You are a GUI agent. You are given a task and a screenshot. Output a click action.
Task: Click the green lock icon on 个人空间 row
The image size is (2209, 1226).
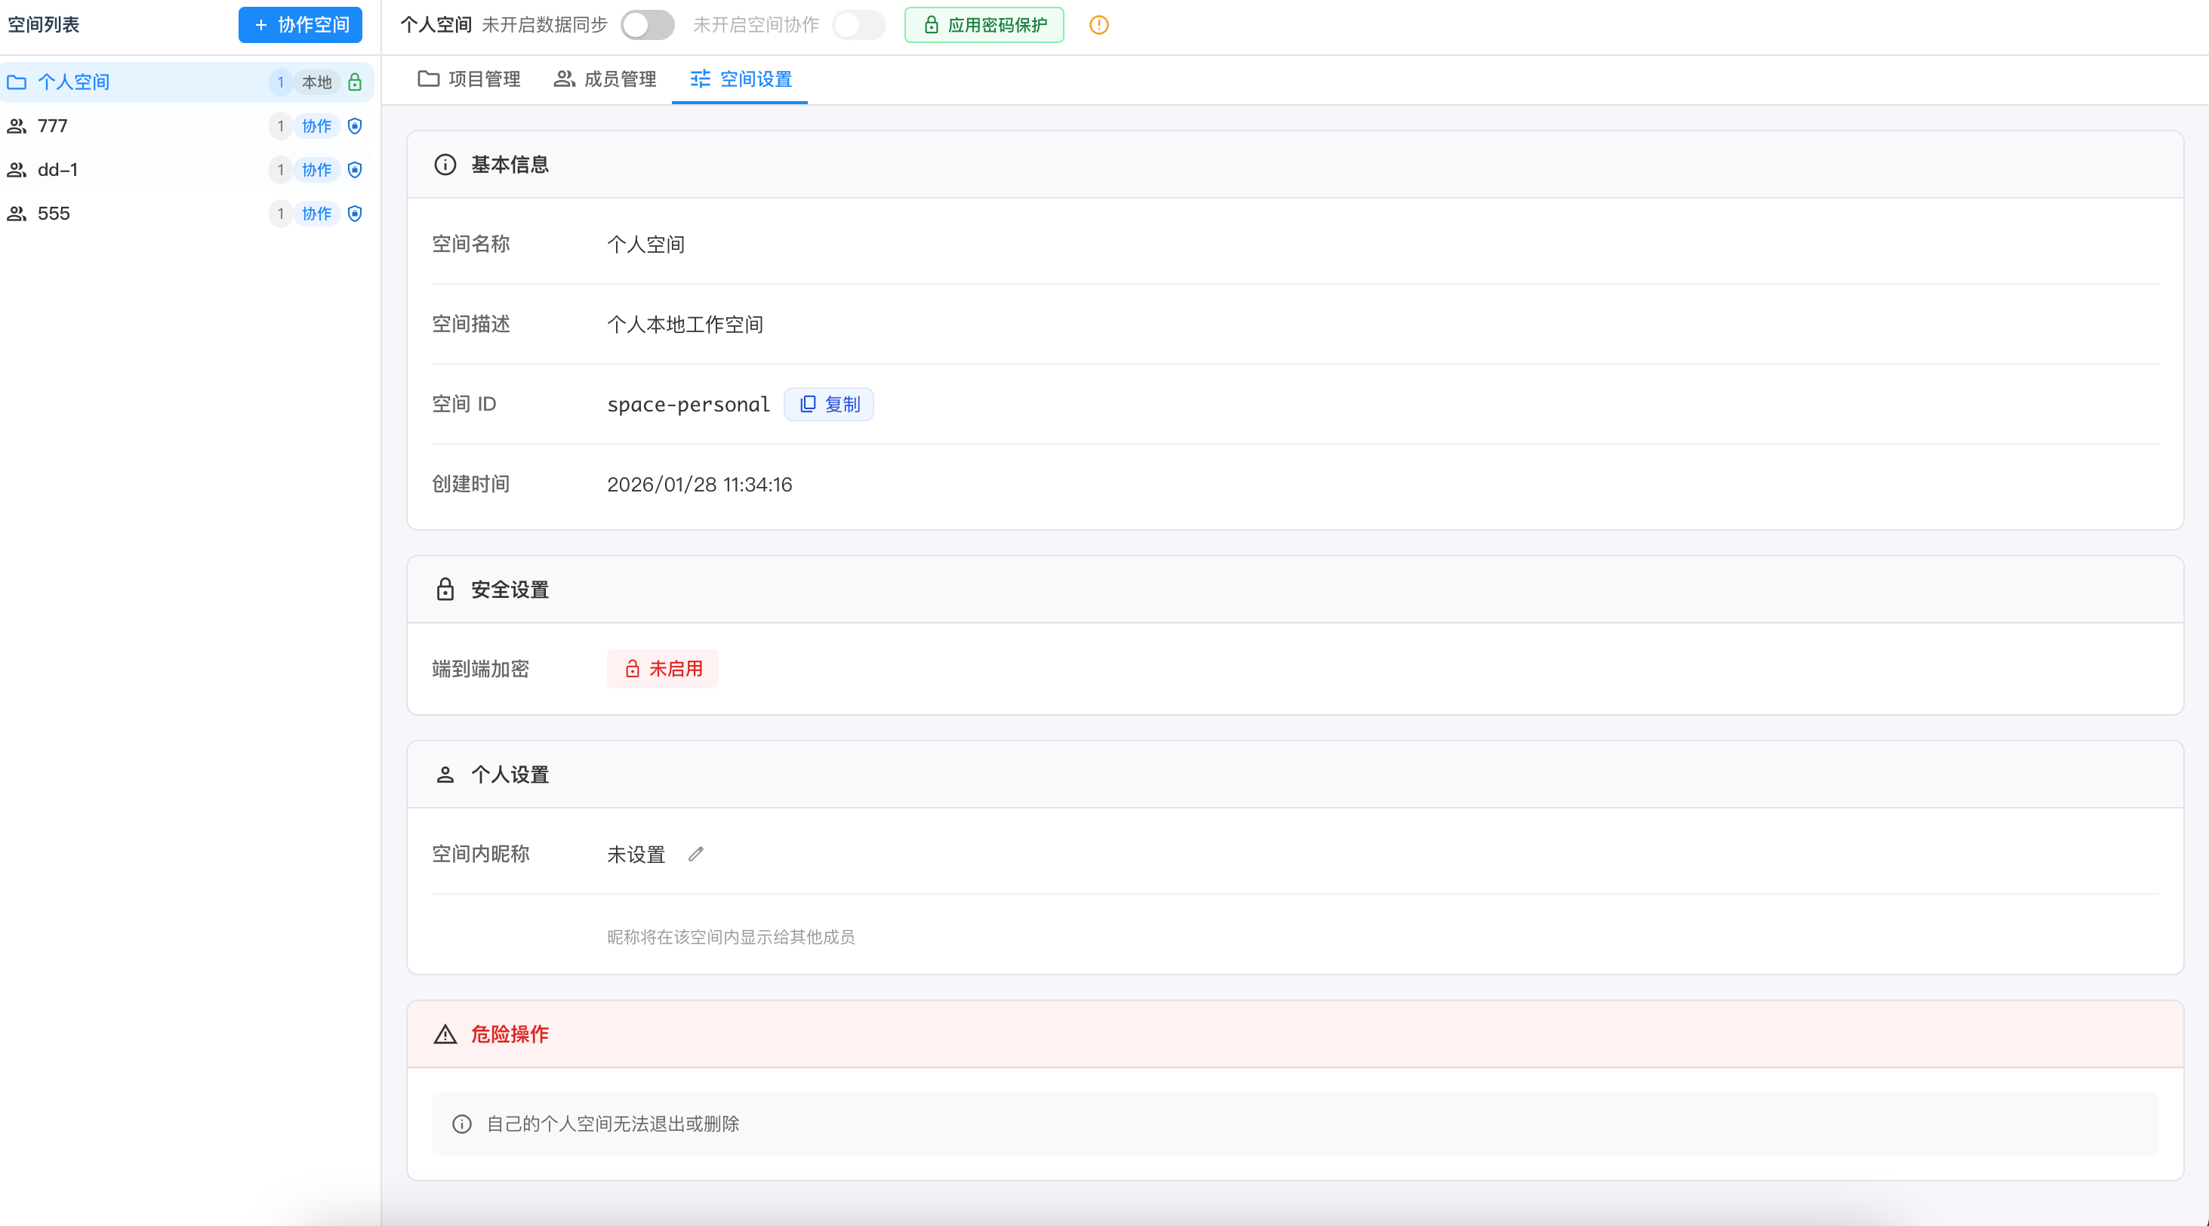[x=355, y=82]
